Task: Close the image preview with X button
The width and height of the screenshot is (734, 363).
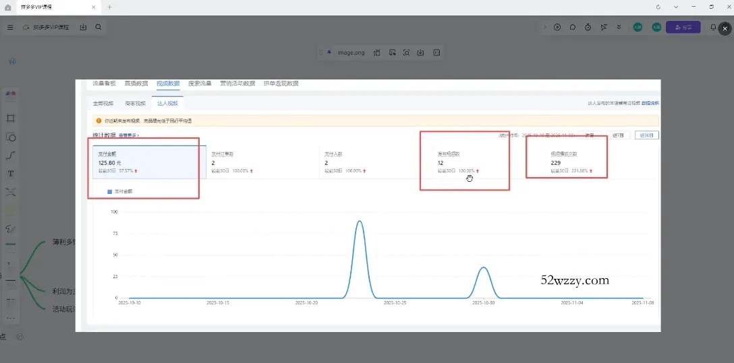Action: pos(725,28)
